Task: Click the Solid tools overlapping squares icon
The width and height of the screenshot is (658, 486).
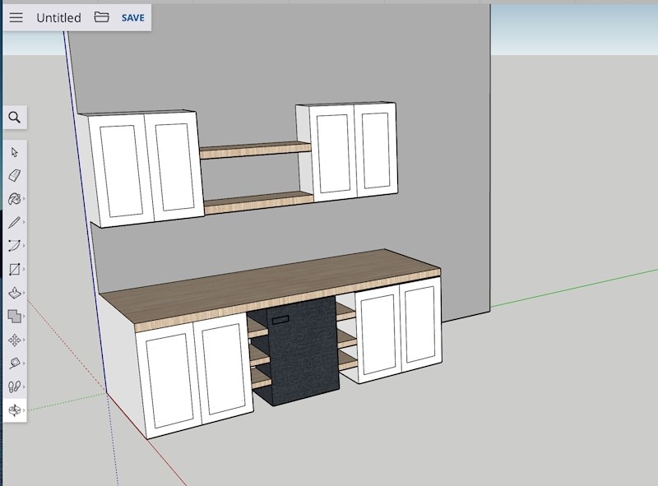Action: point(14,316)
